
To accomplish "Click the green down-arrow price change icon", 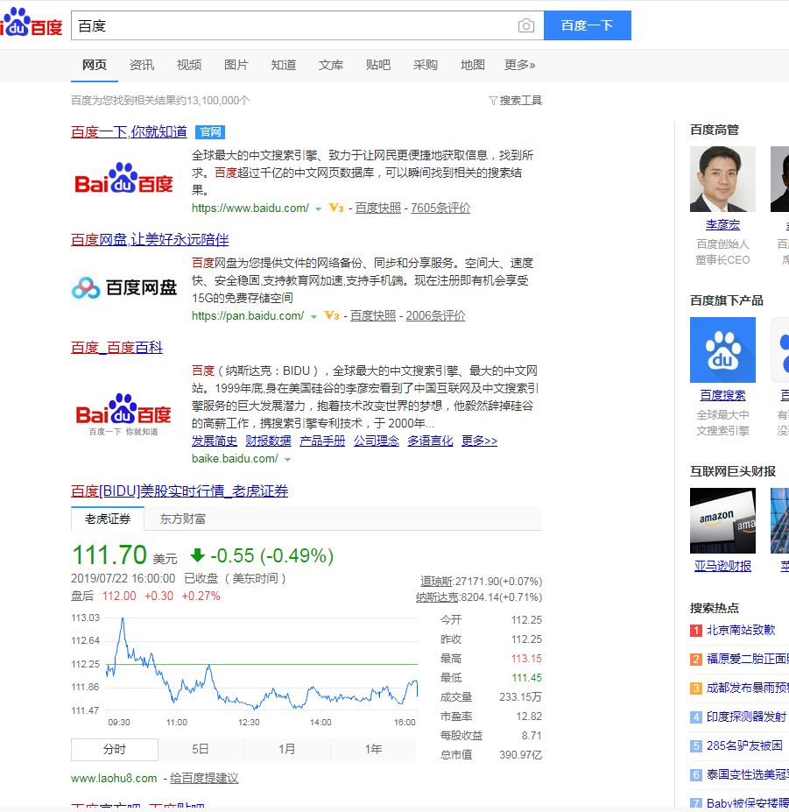I will pyautogui.click(x=197, y=555).
